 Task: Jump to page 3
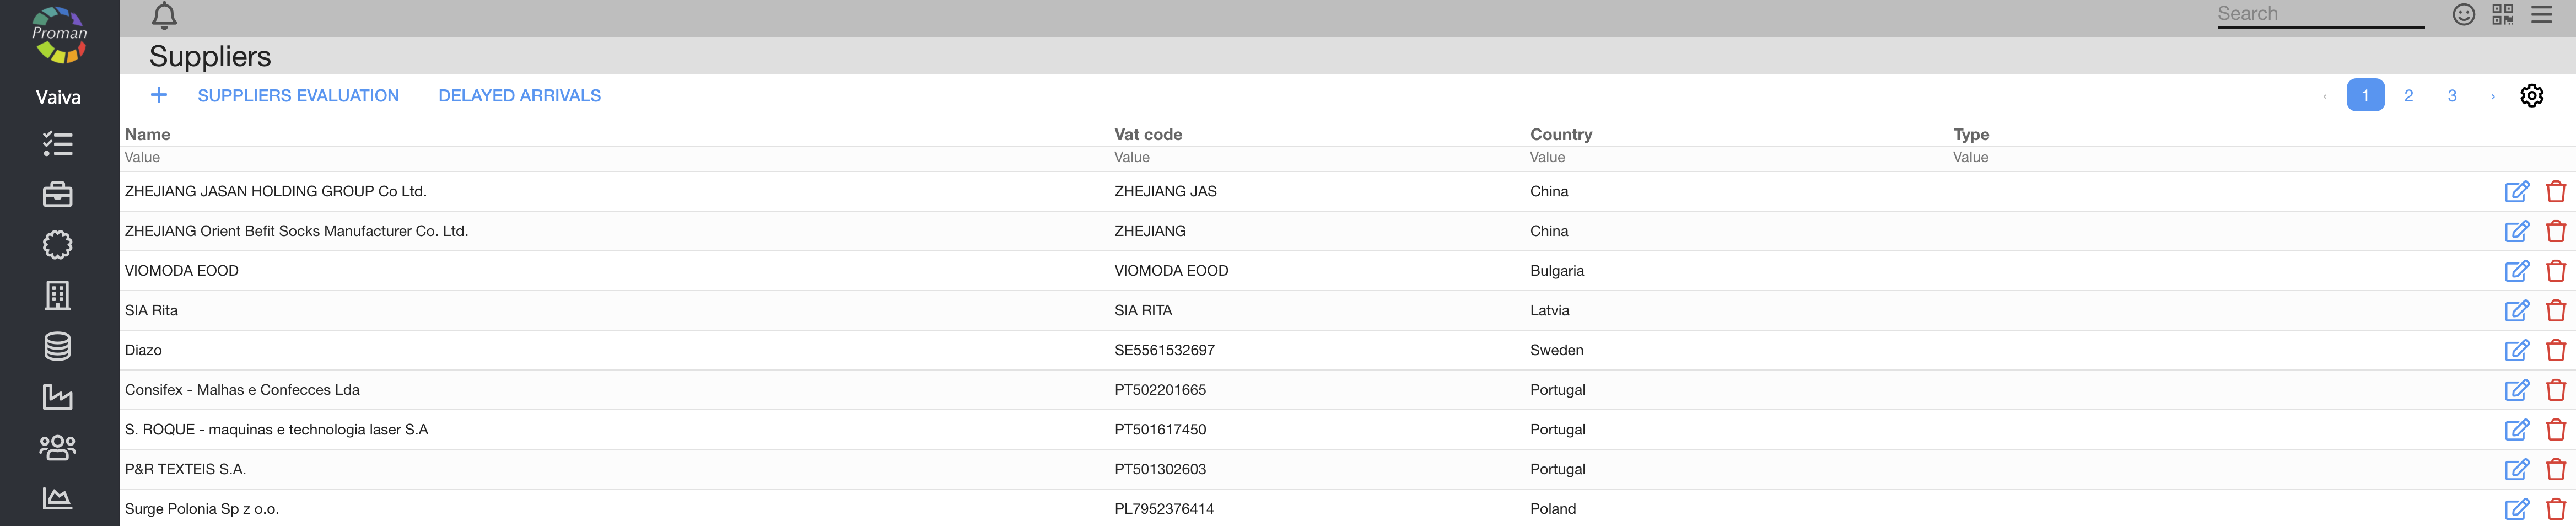[x=2451, y=96]
